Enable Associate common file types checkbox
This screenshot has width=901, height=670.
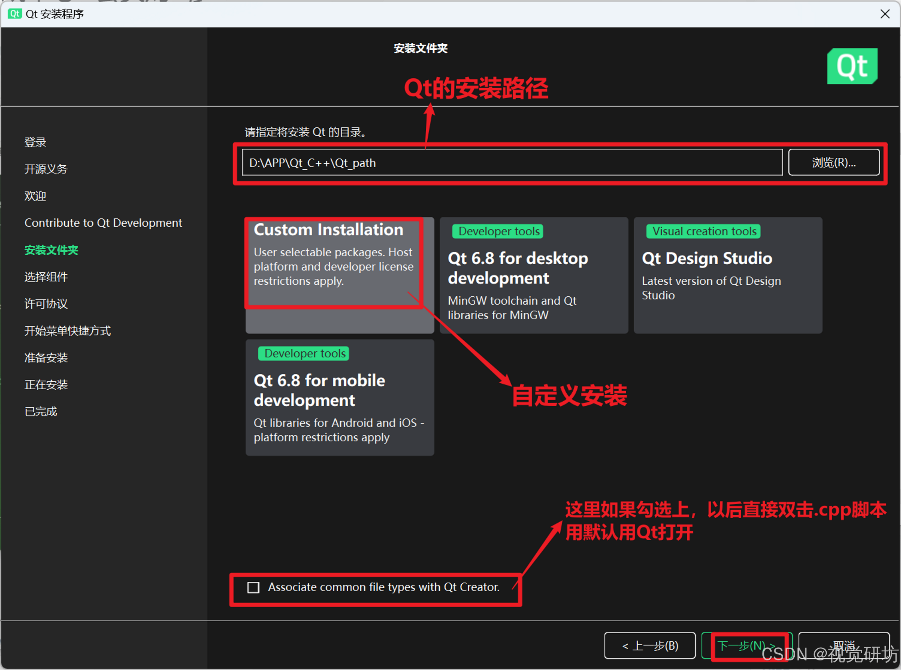[x=254, y=587]
